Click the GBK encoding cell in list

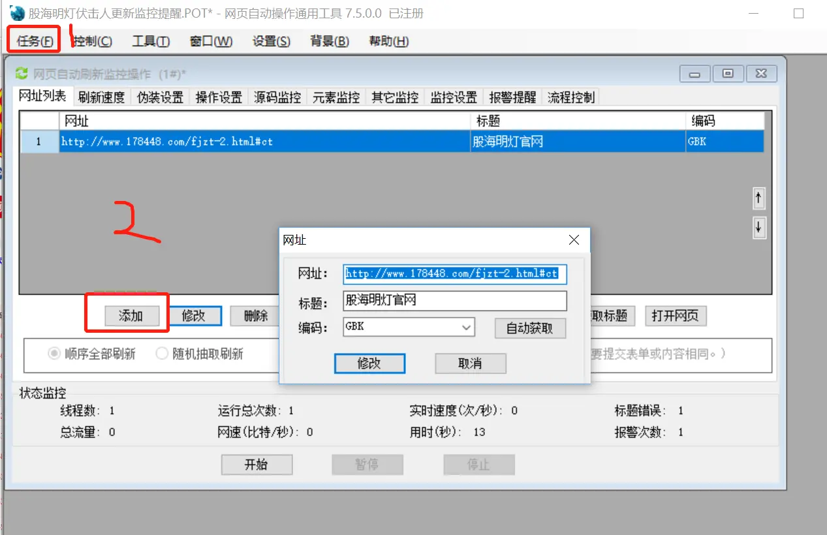tap(725, 141)
